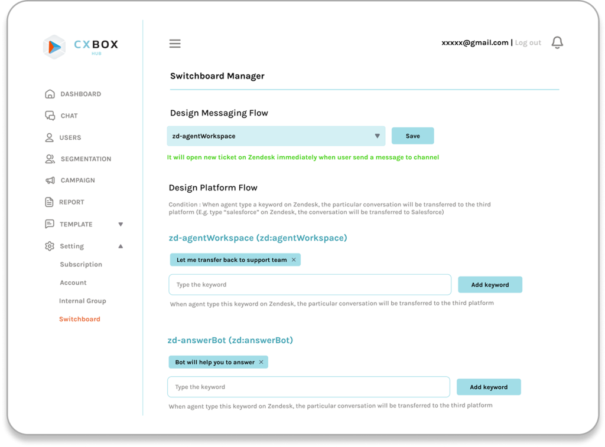The height and width of the screenshot is (447, 605).
Task: Click the zd-answerBot (zd:answerBot) heading
Action: point(230,340)
